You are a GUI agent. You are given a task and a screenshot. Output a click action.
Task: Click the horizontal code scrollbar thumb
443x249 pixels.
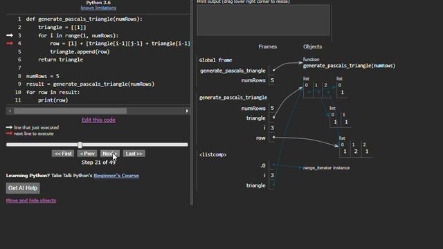pyautogui.click(x=70, y=111)
